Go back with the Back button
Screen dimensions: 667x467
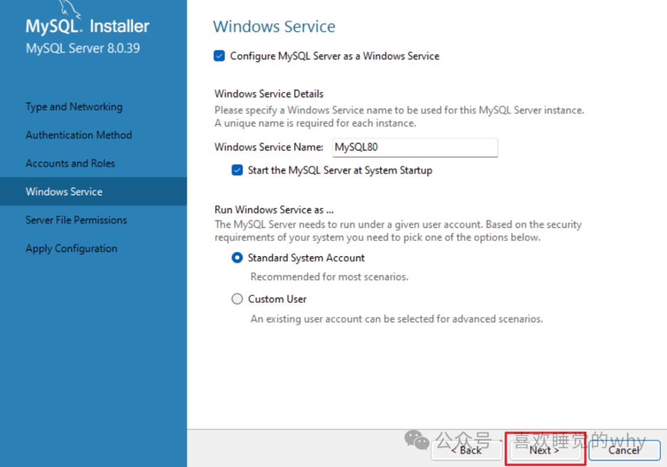[x=466, y=450]
